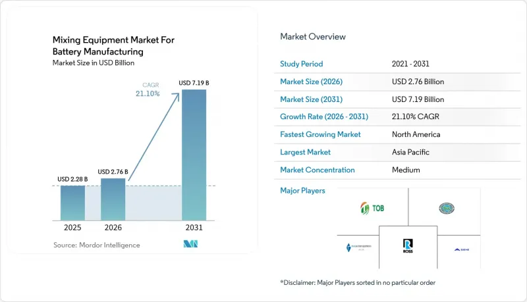
Task: Click the 'Market Overview' heading
Action: click(313, 37)
